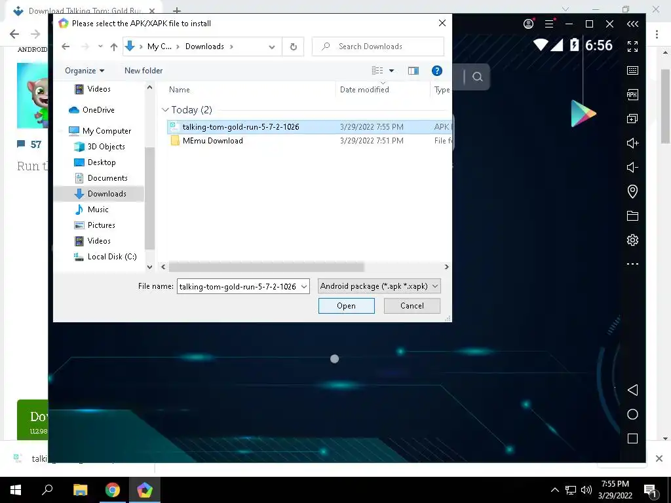This screenshot has width=671, height=503.
Task: Tap the Android home circle button
Action: pyautogui.click(x=632, y=415)
